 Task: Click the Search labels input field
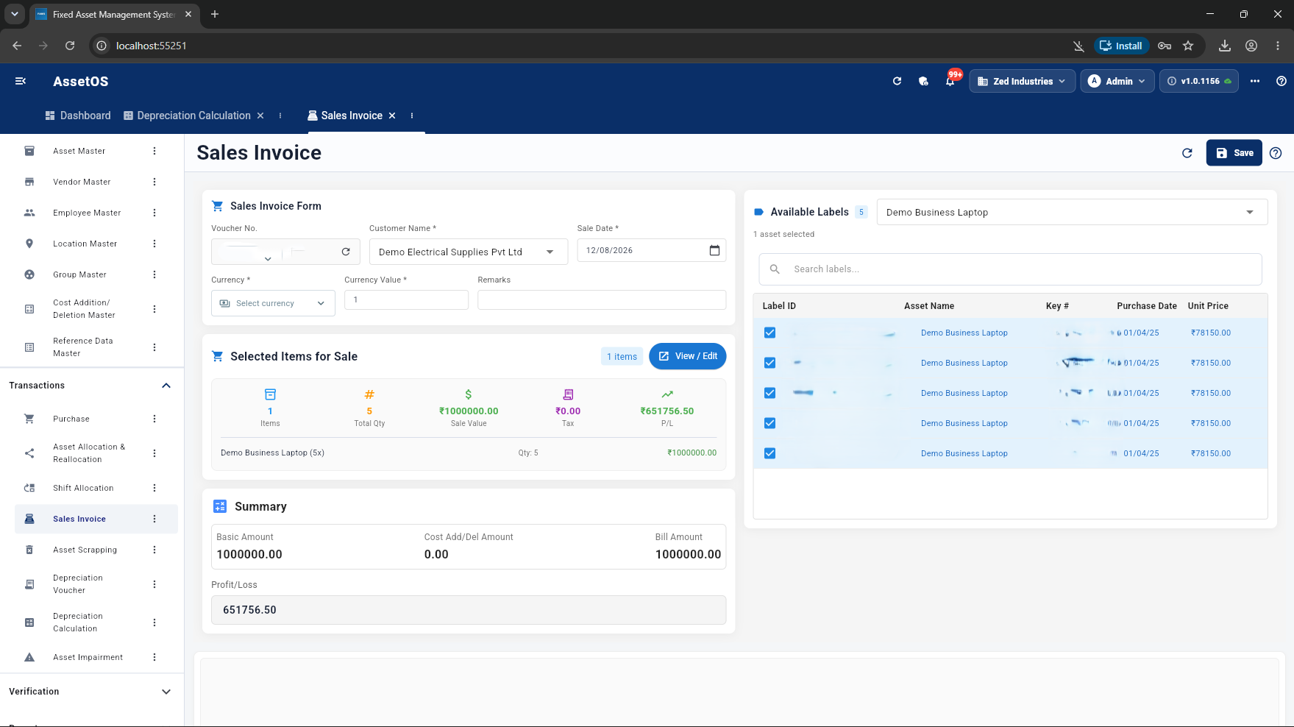click(x=1010, y=269)
